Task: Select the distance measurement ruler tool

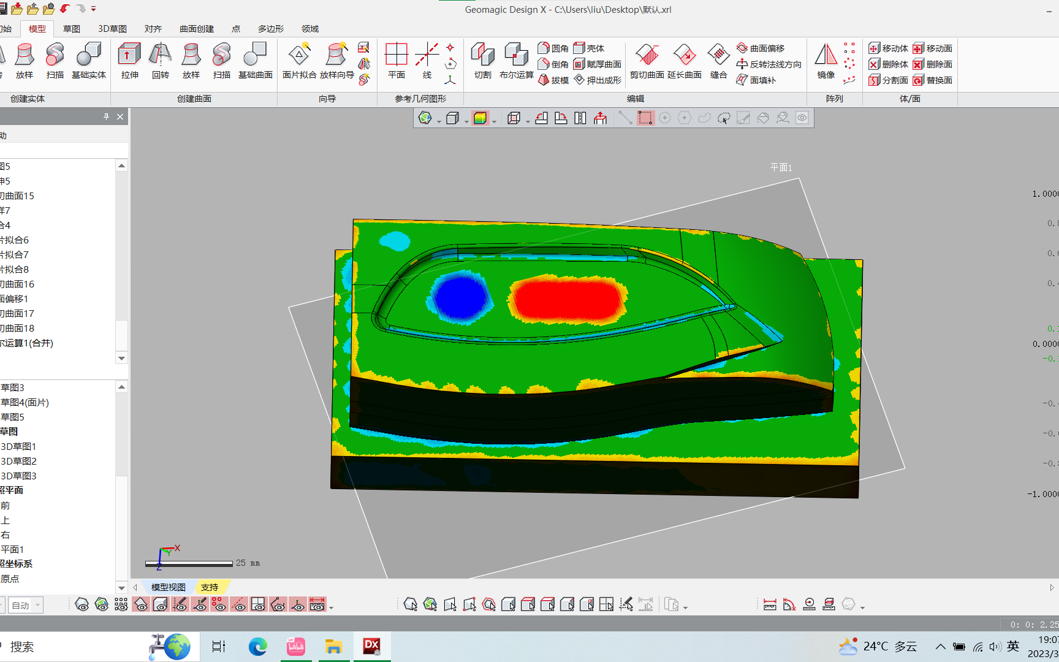Action: pyautogui.click(x=771, y=604)
